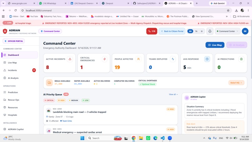The width and height of the screenshot is (252, 142).
Task: Open medical emergency cardiac arrest incident
Action: click(x=110, y=130)
